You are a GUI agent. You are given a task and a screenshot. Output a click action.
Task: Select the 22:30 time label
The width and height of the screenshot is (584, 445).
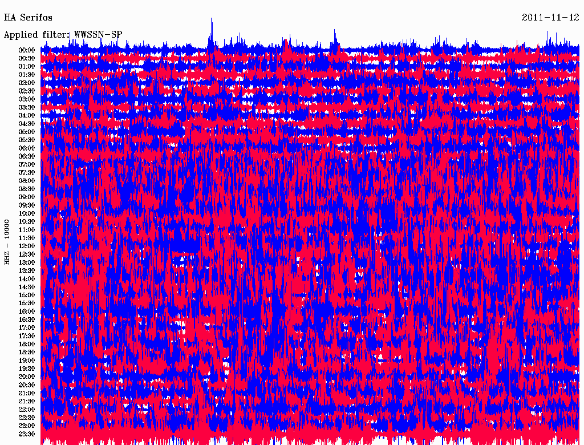pos(27,418)
